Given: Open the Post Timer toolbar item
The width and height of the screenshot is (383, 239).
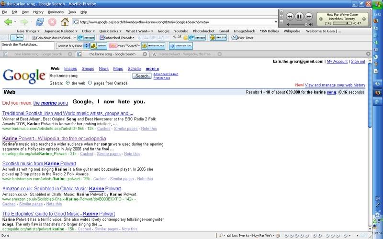Looking at the screenshot, I should (x=243, y=38).
